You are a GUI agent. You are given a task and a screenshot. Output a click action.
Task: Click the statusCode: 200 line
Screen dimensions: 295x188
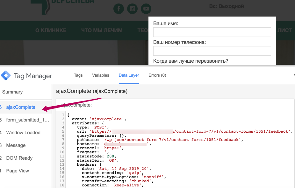coord(97,156)
